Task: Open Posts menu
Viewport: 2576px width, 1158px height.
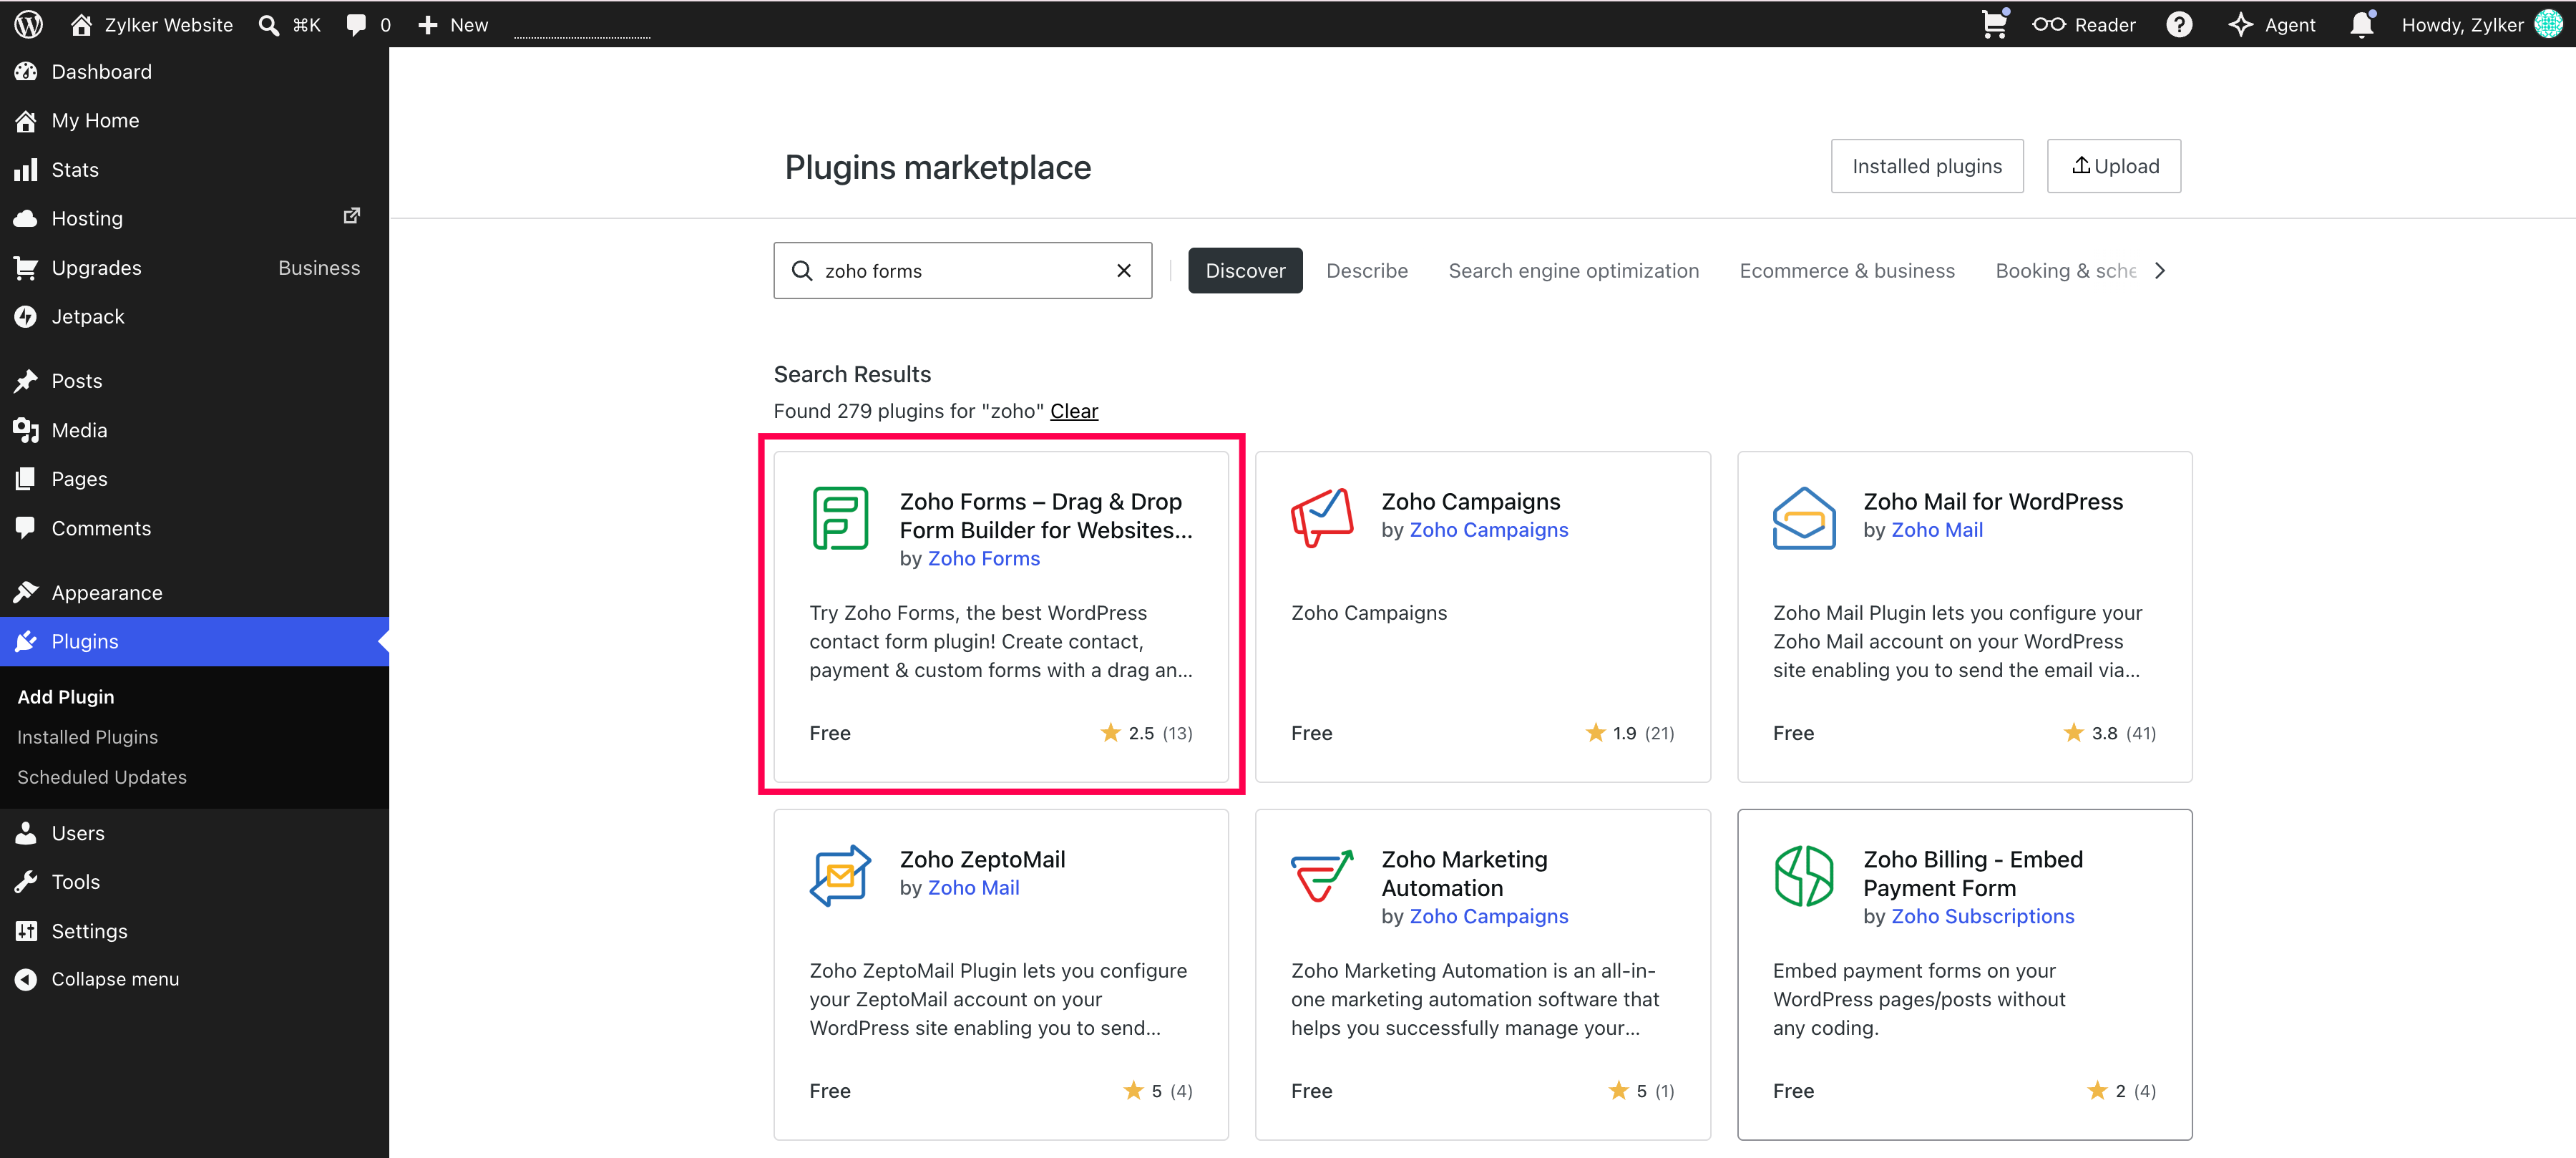Action: click(194, 380)
